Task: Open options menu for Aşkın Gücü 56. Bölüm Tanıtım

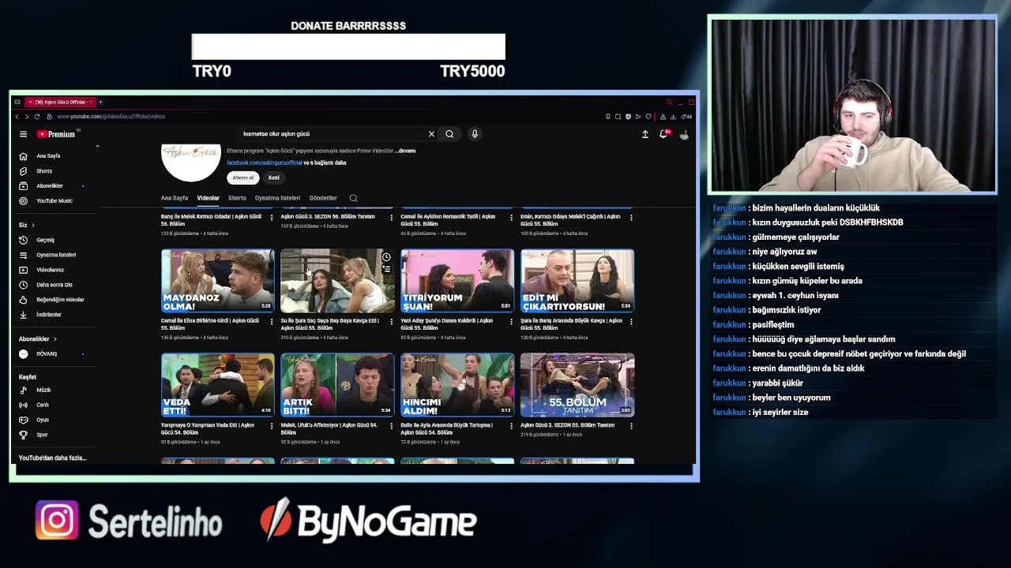Action: (x=391, y=218)
